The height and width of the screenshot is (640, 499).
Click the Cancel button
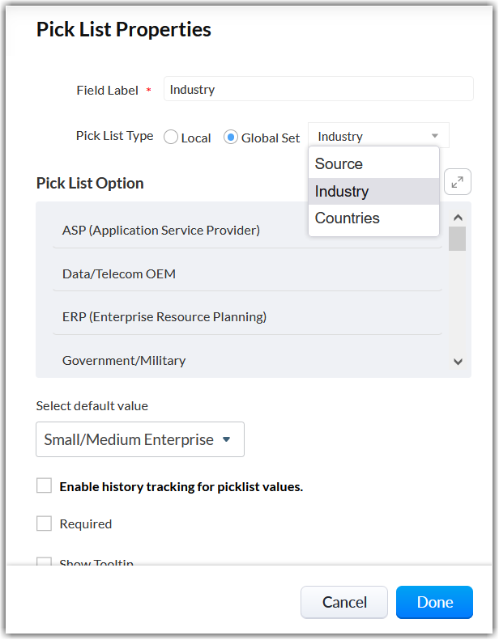344,602
